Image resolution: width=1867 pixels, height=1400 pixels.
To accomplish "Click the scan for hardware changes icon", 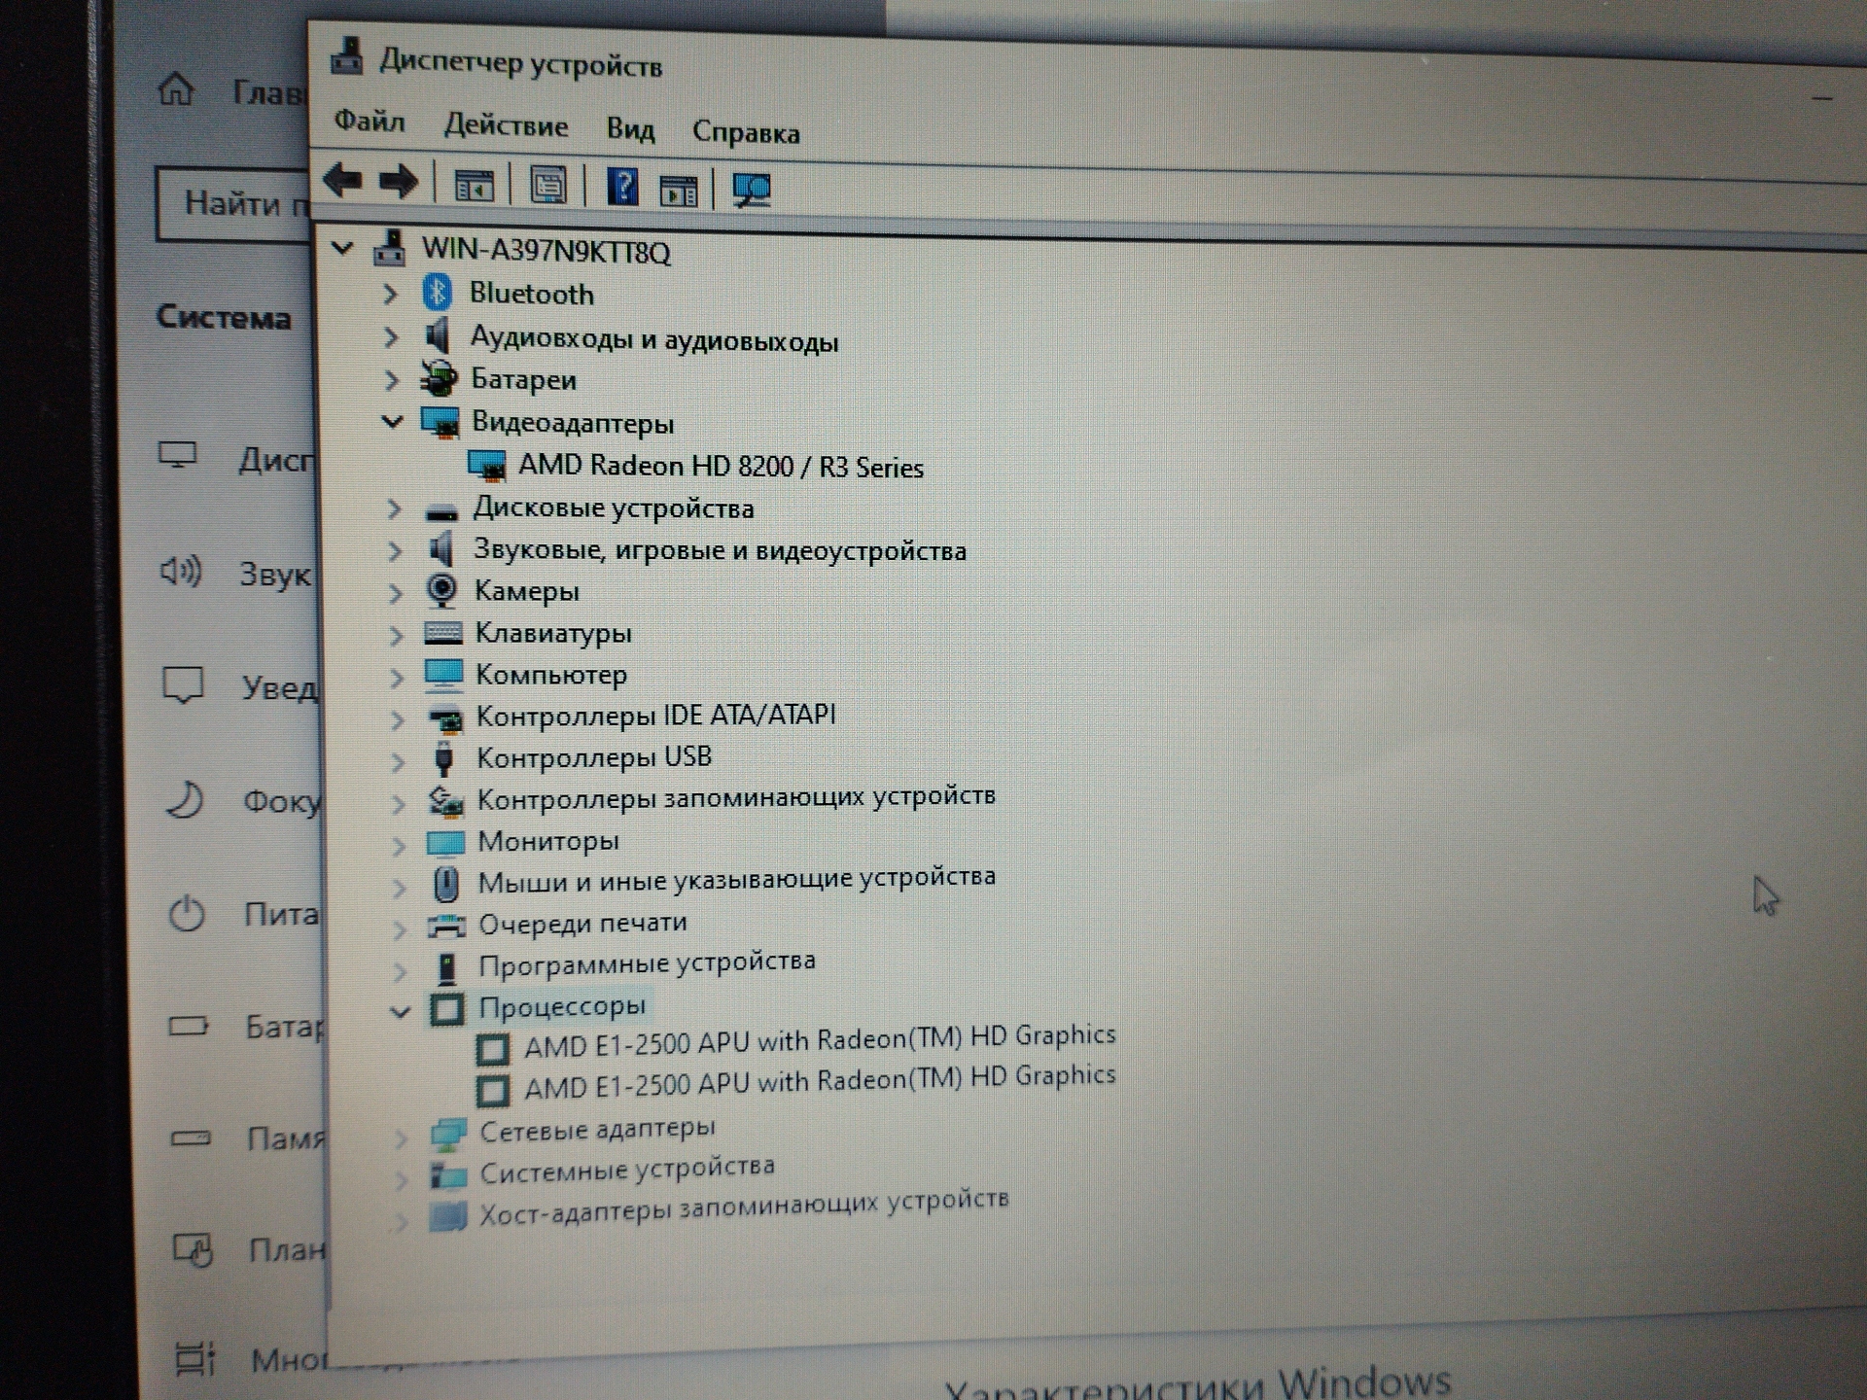I will tap(752, 190).
